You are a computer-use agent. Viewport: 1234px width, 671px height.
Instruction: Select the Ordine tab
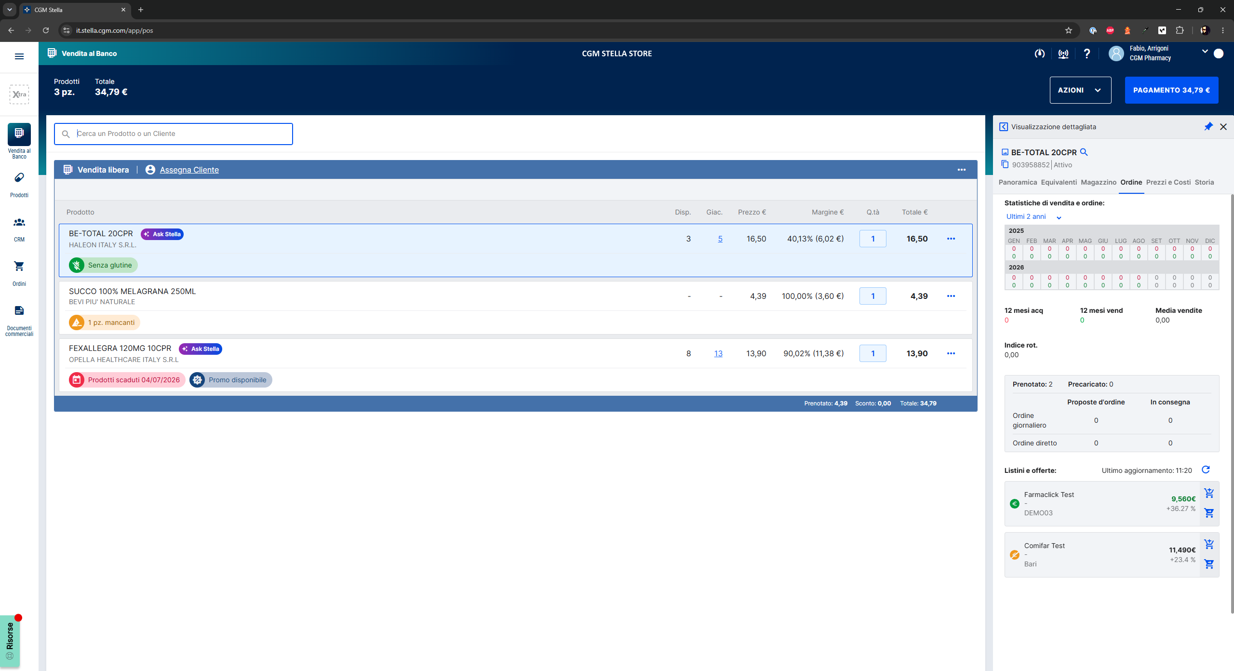pos(1131,182)
